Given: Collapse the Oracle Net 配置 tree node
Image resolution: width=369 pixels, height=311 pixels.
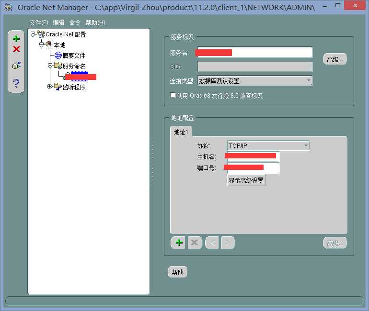Looking at the screenshot, I should [33, 34].
